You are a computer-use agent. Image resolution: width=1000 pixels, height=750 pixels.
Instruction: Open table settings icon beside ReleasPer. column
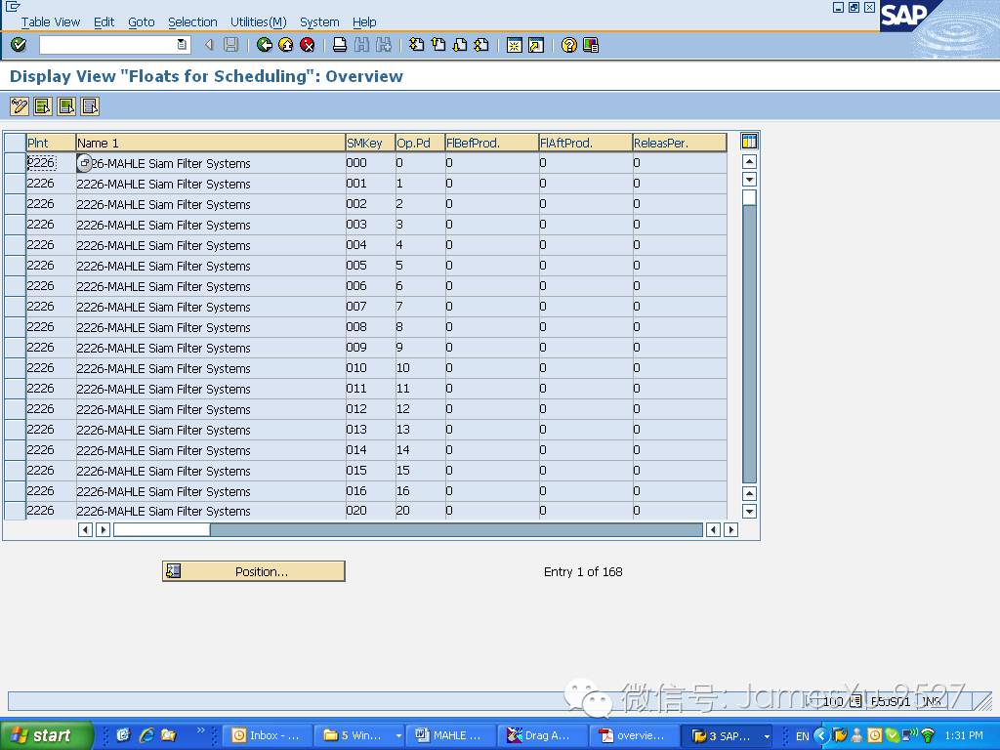click(x=749, y=142)
